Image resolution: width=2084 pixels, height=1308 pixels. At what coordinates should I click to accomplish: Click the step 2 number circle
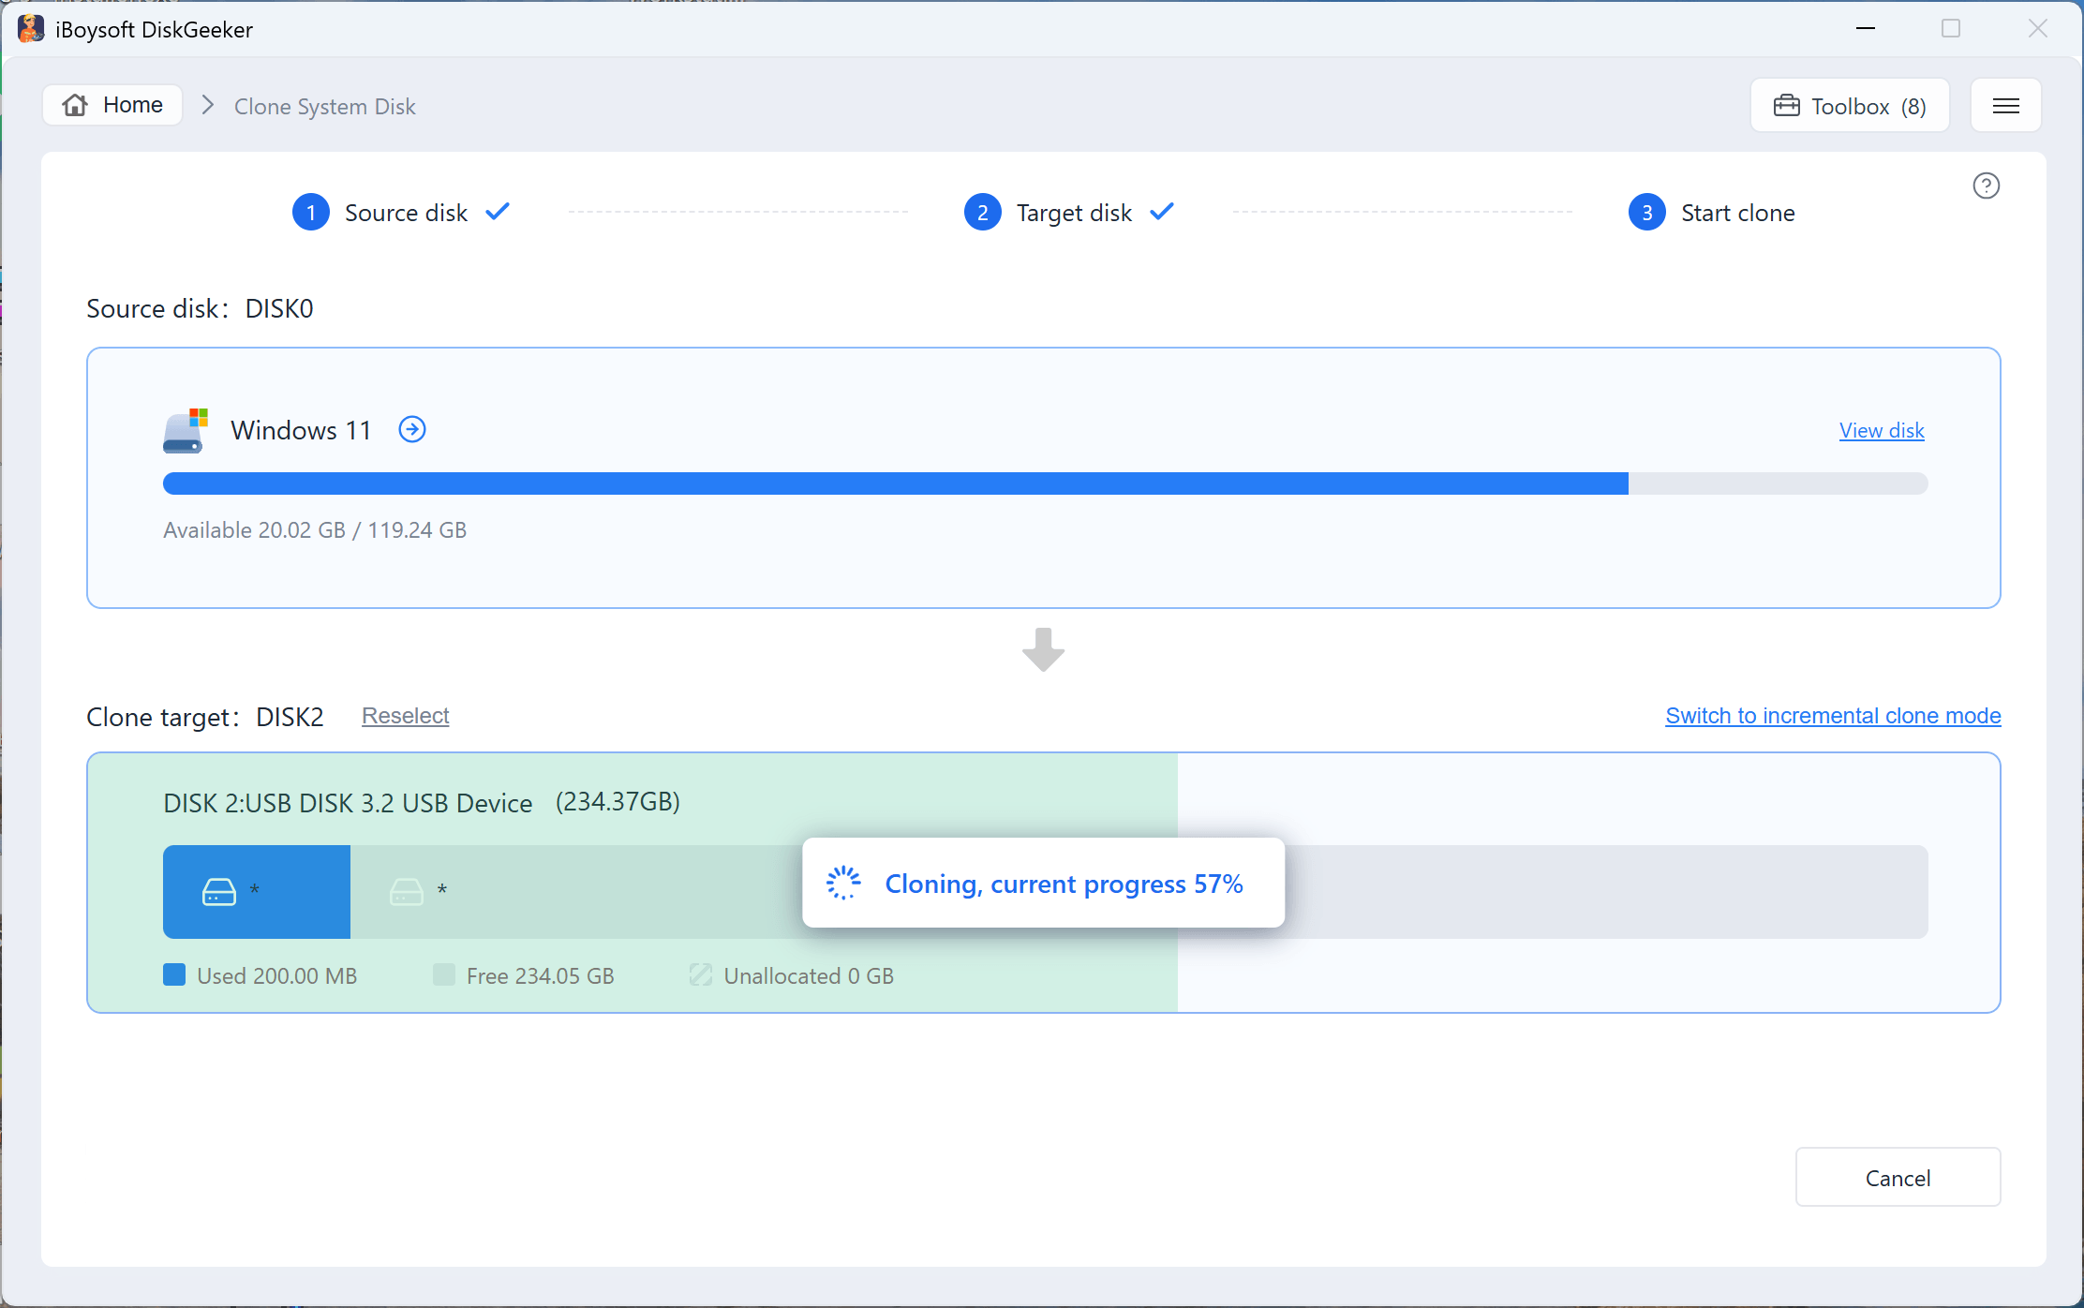click(983, 213)
